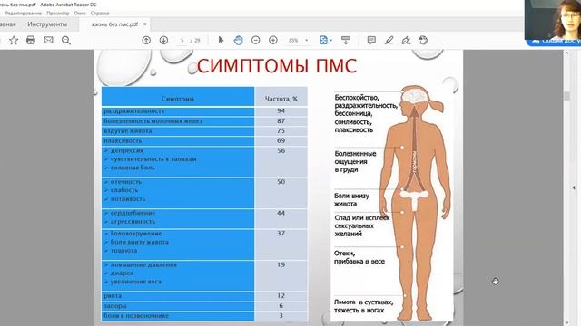Select the highlight pen tool
Viewport: 581px width, 326px height.
(389, 40)
